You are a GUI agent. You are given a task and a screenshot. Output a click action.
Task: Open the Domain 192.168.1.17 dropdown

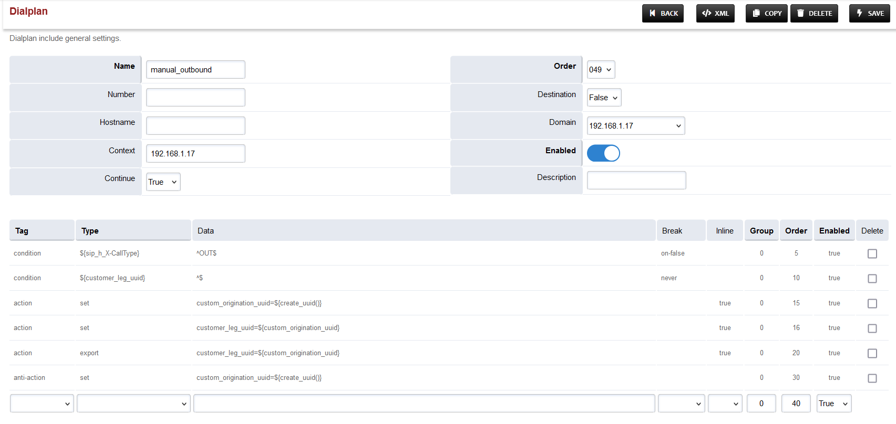coord(635,126)
